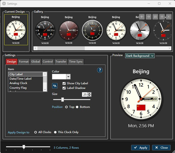Click the font AA icon
The image size is (175, 153).
pyautogui.click(x=55, y=86)
